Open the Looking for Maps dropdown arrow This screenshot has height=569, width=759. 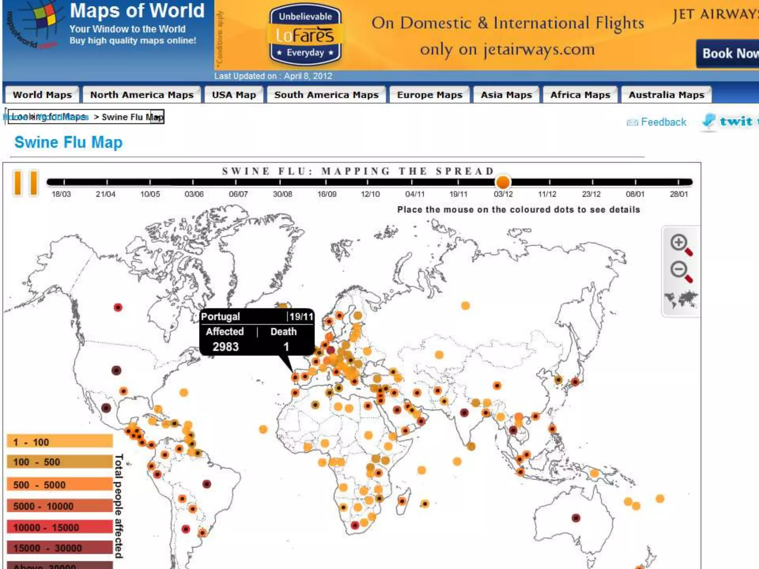coord(157,117)
